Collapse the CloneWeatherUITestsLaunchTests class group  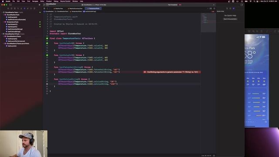[x=3, y=44]
